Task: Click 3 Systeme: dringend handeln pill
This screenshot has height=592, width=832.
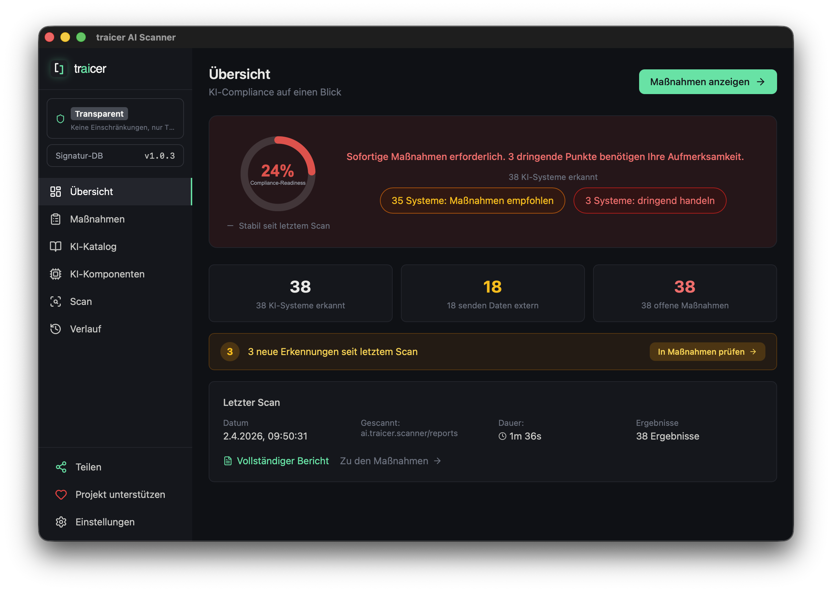Action: (650, 201)
